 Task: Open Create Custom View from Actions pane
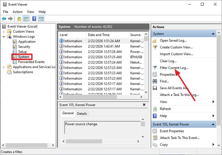click(176, 47)
